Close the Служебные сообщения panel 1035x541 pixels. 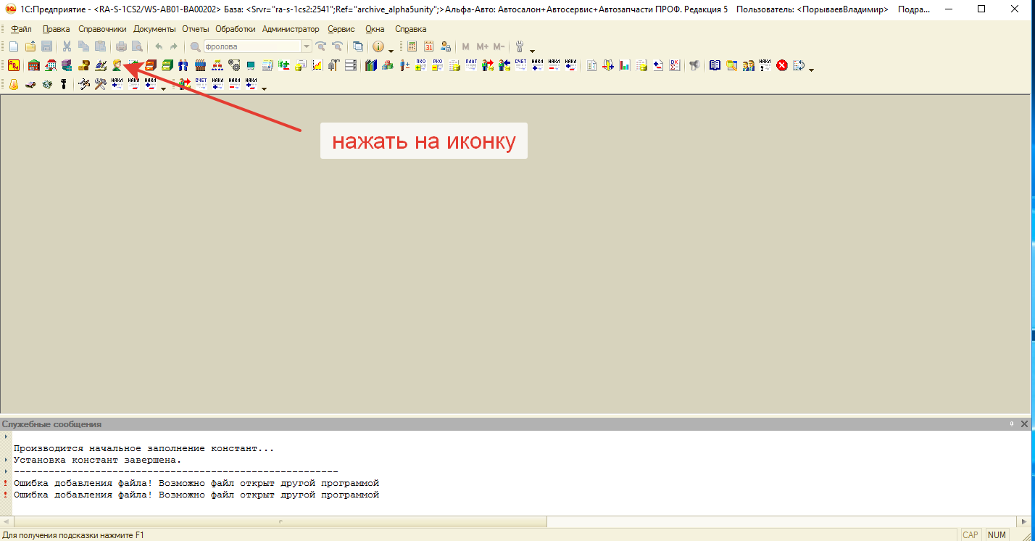pos(1024,424)
